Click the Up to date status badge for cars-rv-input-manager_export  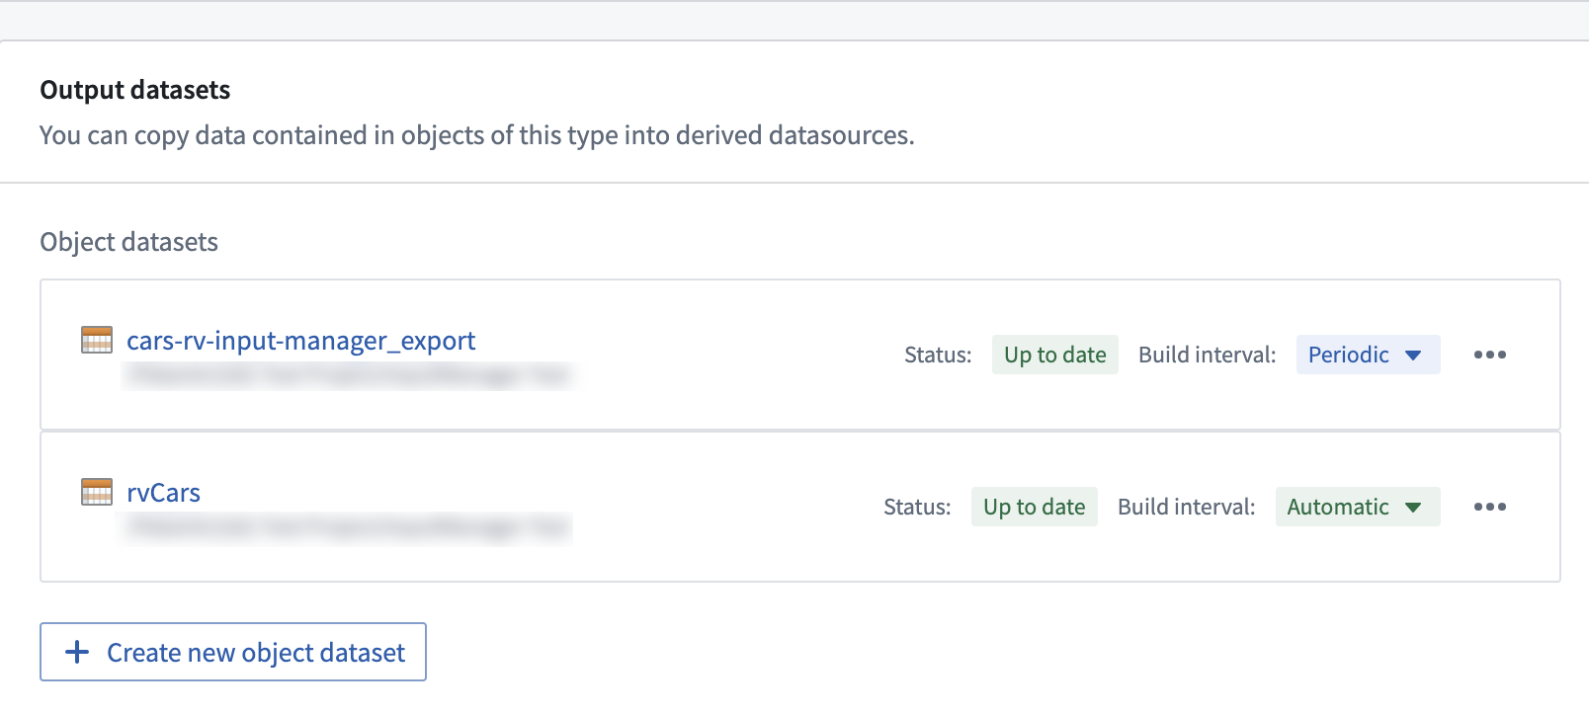click(1054, 355)
